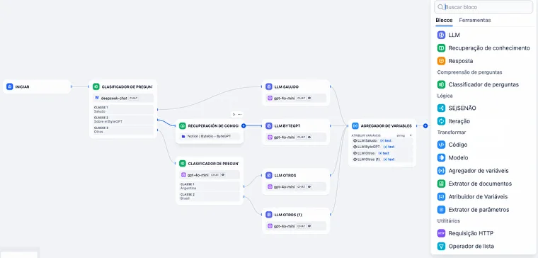Switch to the Ferramentas tab
This screenshot has width=538, height=258.
(x=475, y=21)
